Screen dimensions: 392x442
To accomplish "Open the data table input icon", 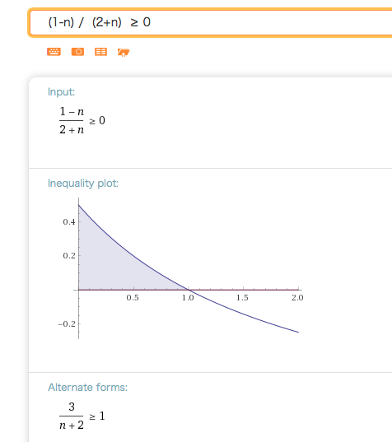I will (x=100, y=52).
